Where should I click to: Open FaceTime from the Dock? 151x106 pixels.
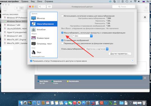70,103
